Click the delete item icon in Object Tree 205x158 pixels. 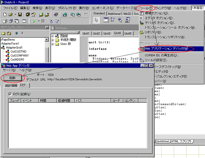pyautogui.click(x=9, y=33)
